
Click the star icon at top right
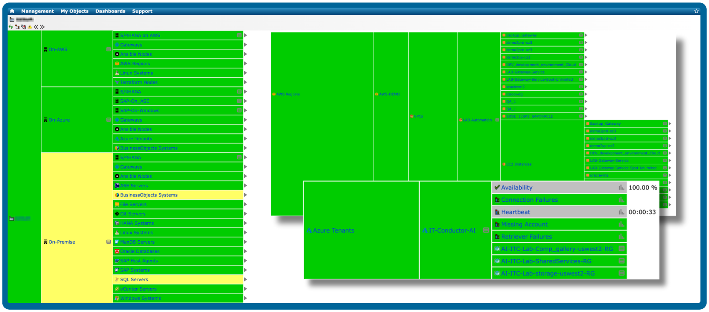(696, 11)
